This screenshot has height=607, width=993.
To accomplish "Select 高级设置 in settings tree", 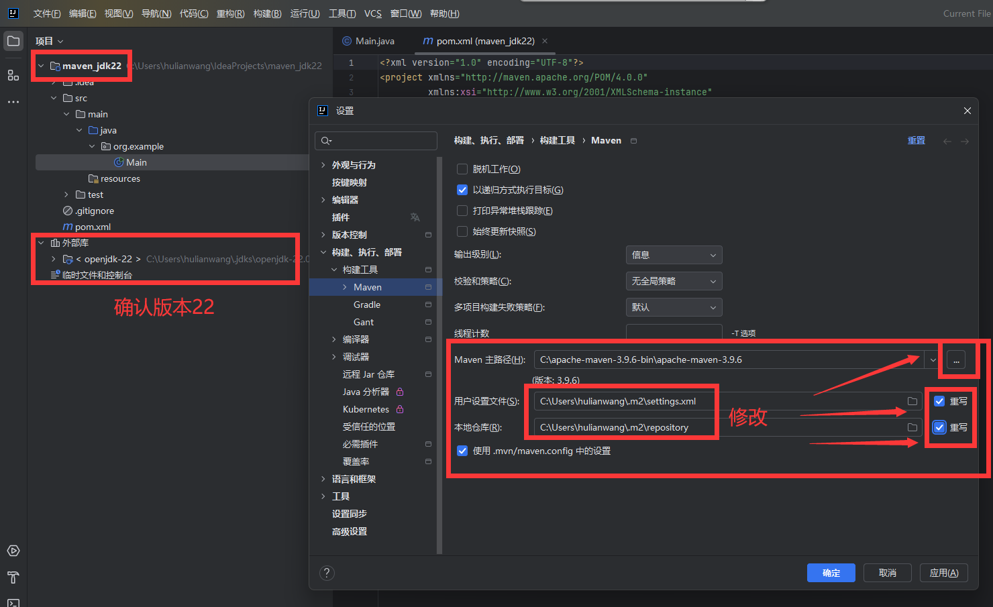I will tap(350, 531).
